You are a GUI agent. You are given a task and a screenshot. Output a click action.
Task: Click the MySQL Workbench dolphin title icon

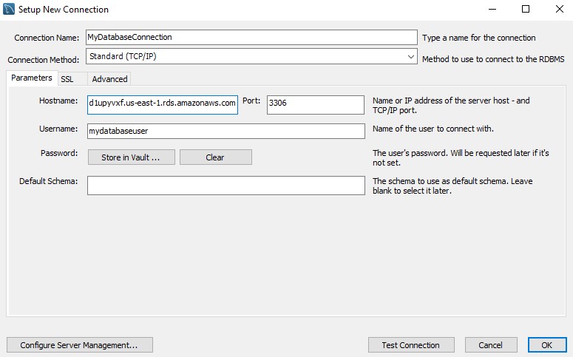(9, 9)
